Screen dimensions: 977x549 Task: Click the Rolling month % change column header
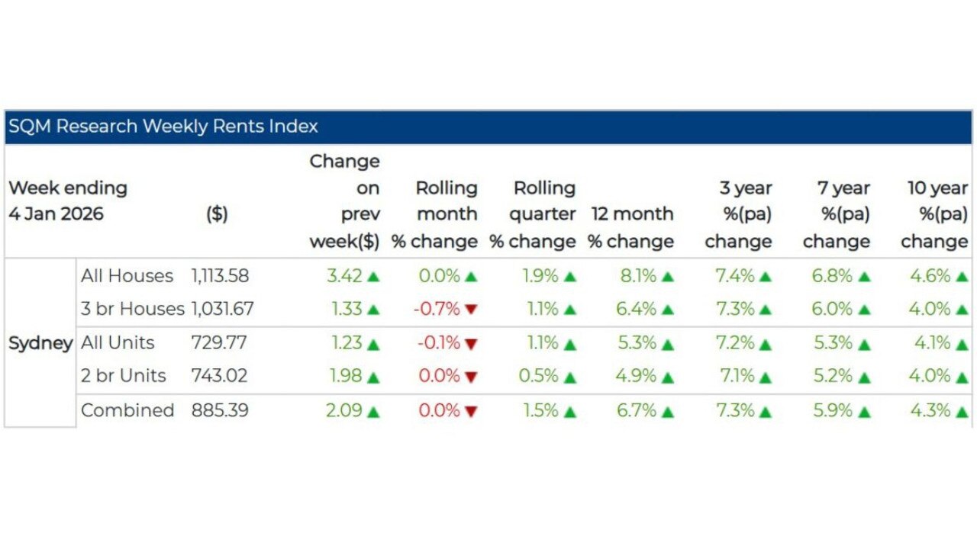tap(435, 215)
